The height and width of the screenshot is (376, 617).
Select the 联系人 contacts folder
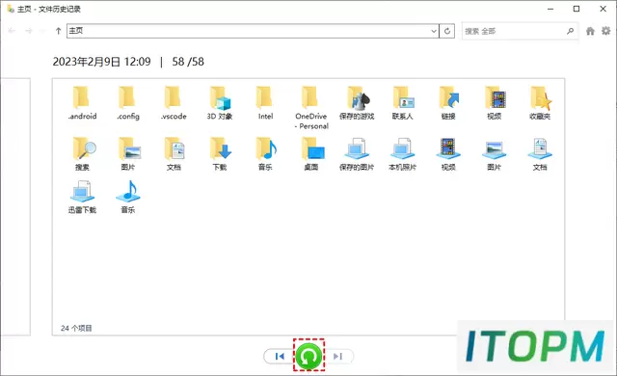pos(403,103)
